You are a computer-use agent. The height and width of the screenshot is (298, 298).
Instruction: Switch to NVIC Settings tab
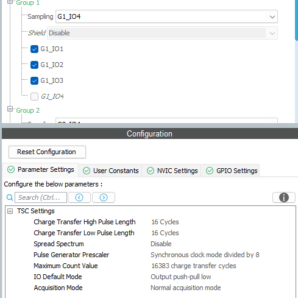tap(172, 171)
